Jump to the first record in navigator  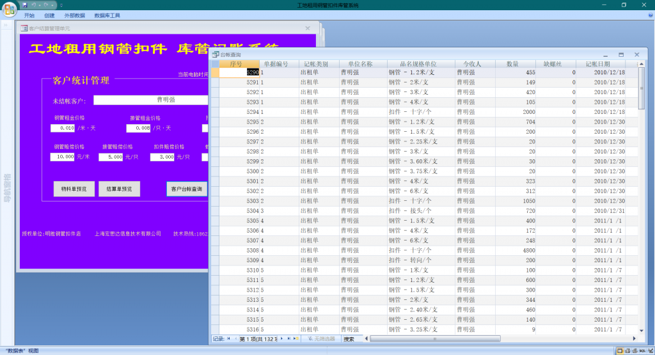click(228, 338)
